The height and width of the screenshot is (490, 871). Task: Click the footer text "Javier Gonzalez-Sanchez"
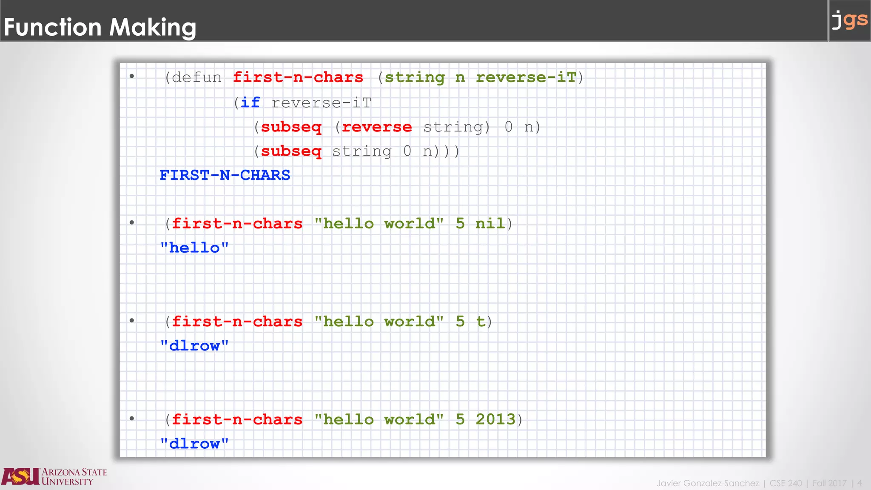point(708,483)
